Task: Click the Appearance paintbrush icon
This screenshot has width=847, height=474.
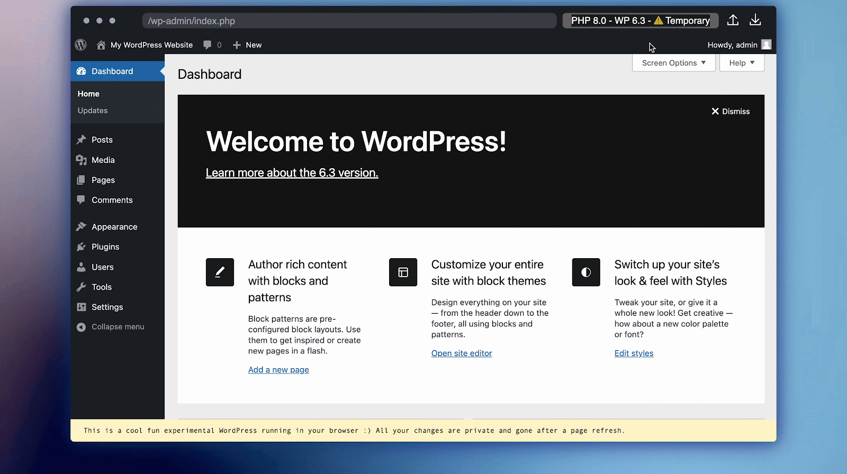Action: (81, 226)
